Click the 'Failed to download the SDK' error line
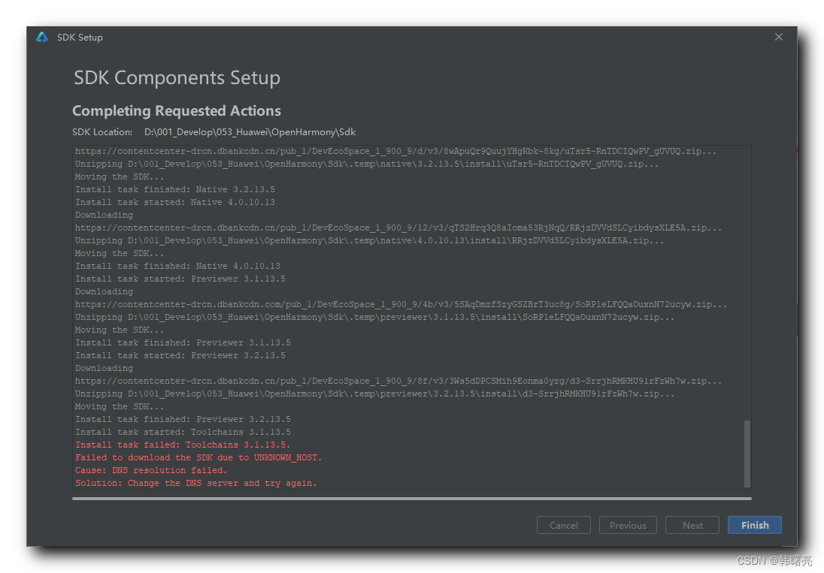Viewport: 824px width, 573px height. pos(198,457)
